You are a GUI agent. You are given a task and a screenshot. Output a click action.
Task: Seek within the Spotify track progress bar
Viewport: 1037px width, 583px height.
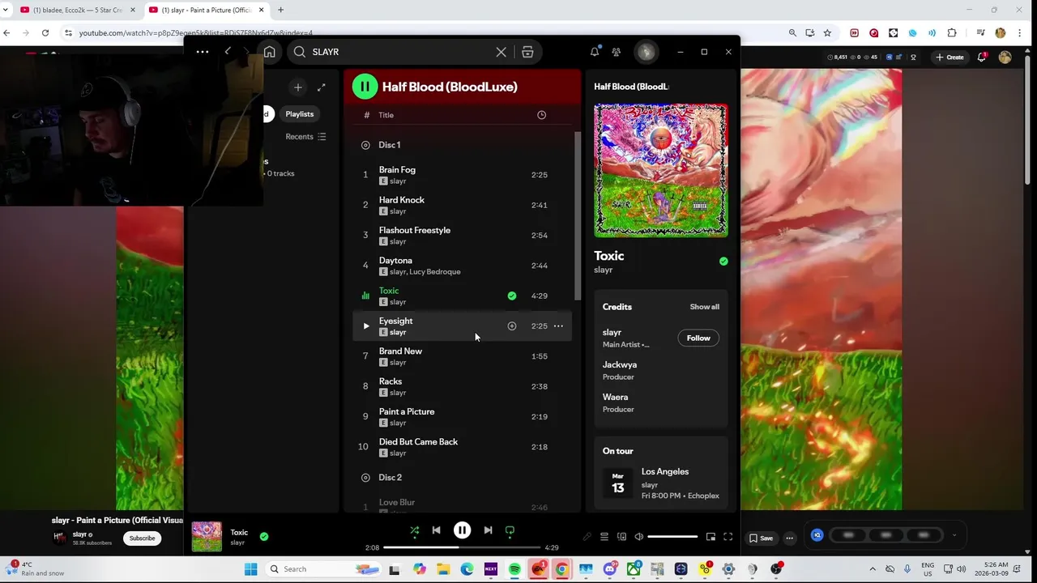(x=462, y=548)
